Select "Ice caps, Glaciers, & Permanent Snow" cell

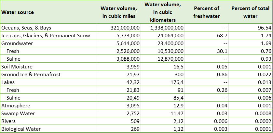click(46, 36)
